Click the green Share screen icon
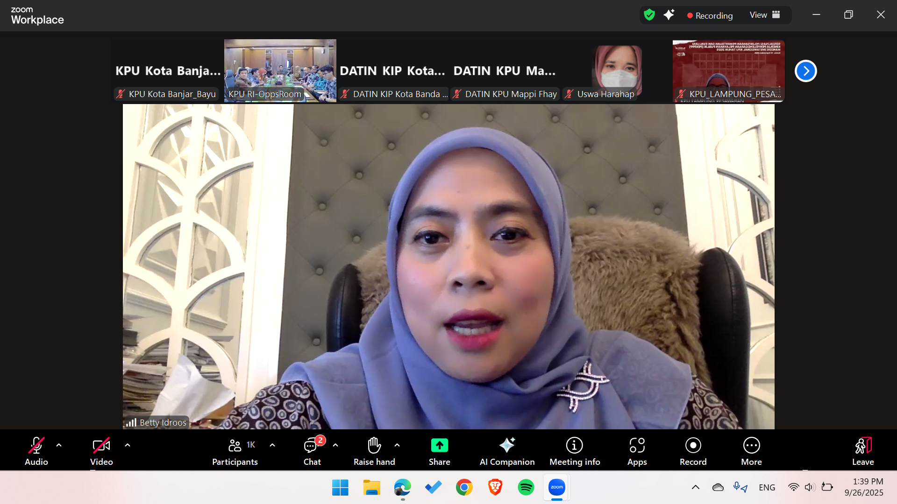The image size is (897, 504). (x=439, y=446)
